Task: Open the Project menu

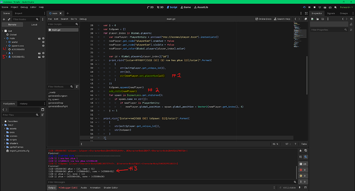Action: [14, 7]
